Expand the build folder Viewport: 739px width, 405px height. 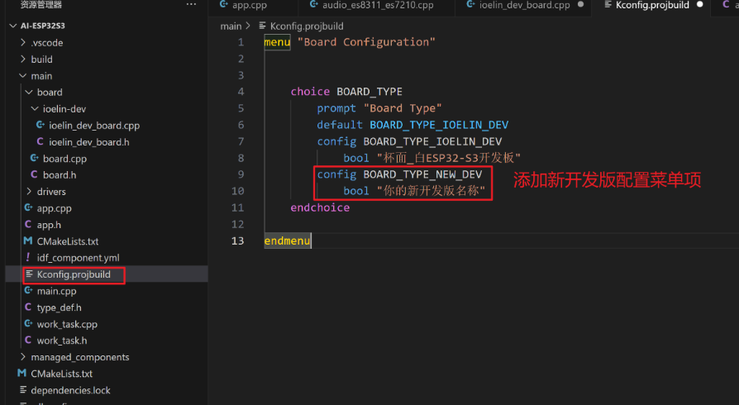click(23, 59)
